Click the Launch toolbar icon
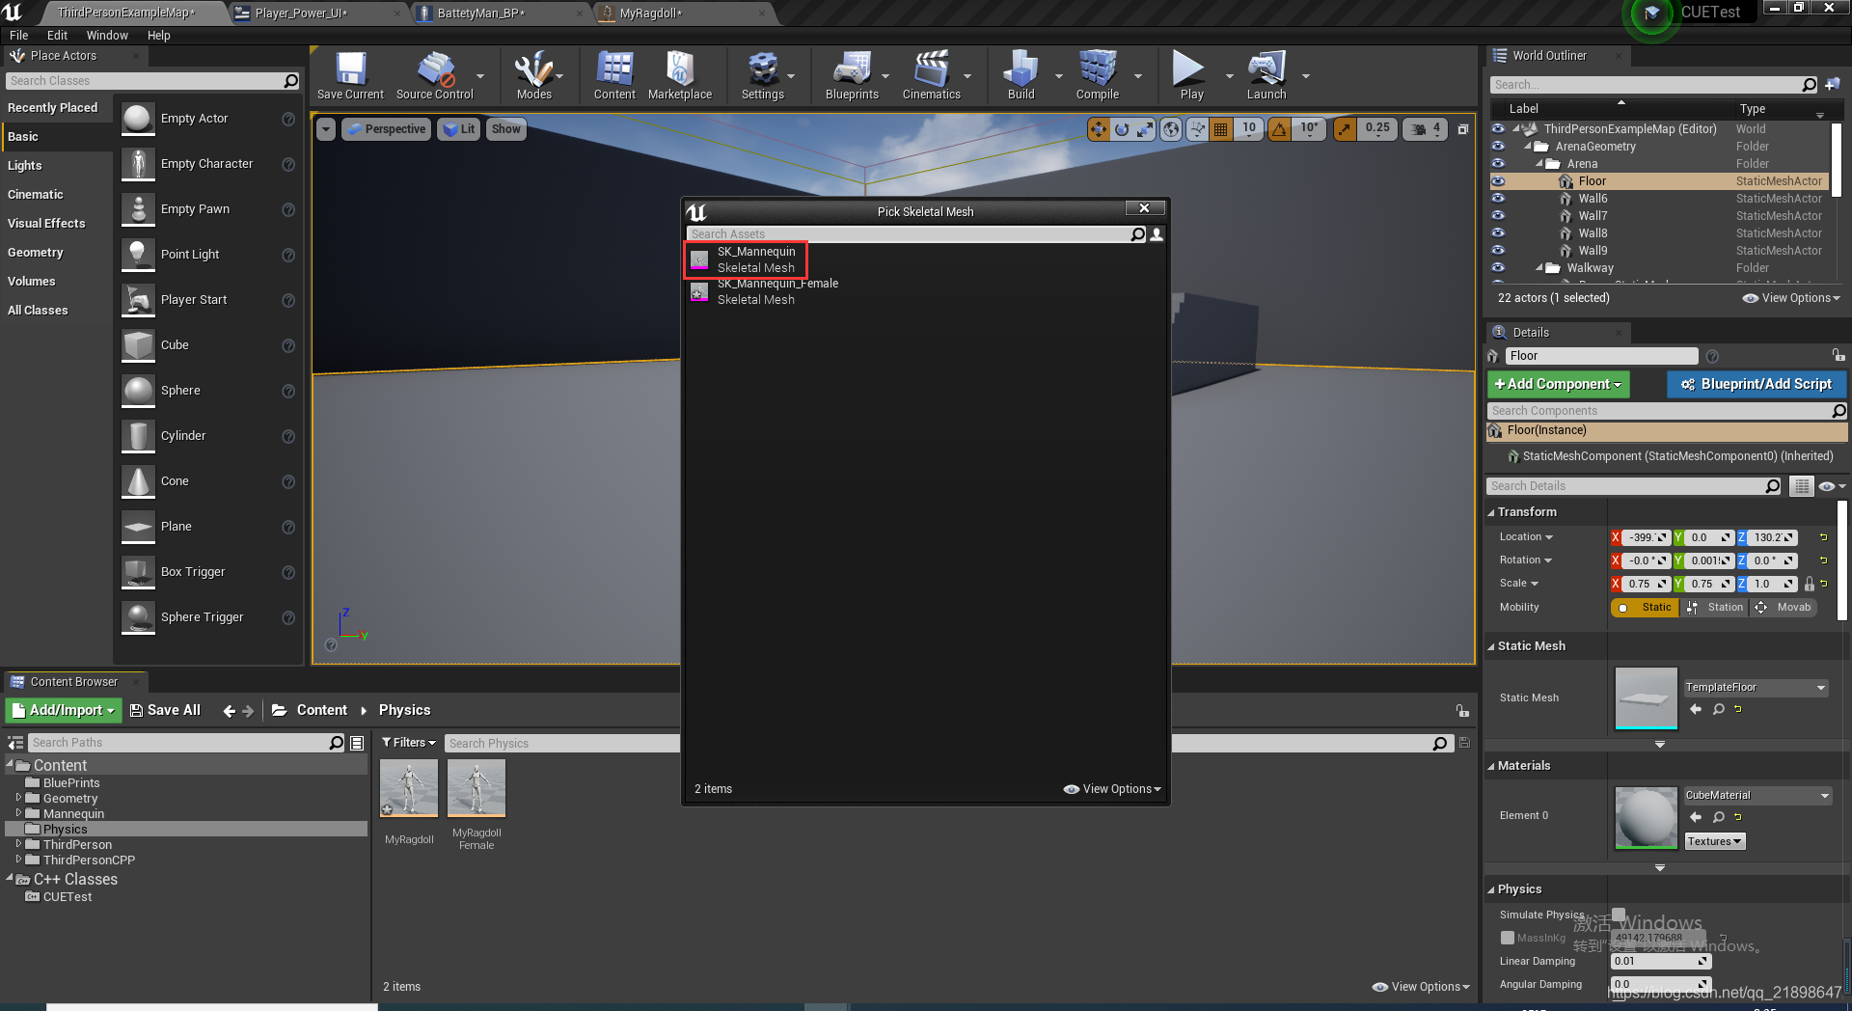1852x1011 pixels. click(x=1266, y=75)
